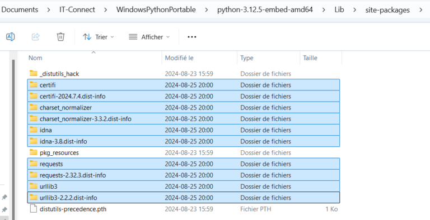Select the urllib3 folder name

pos(48,186)
